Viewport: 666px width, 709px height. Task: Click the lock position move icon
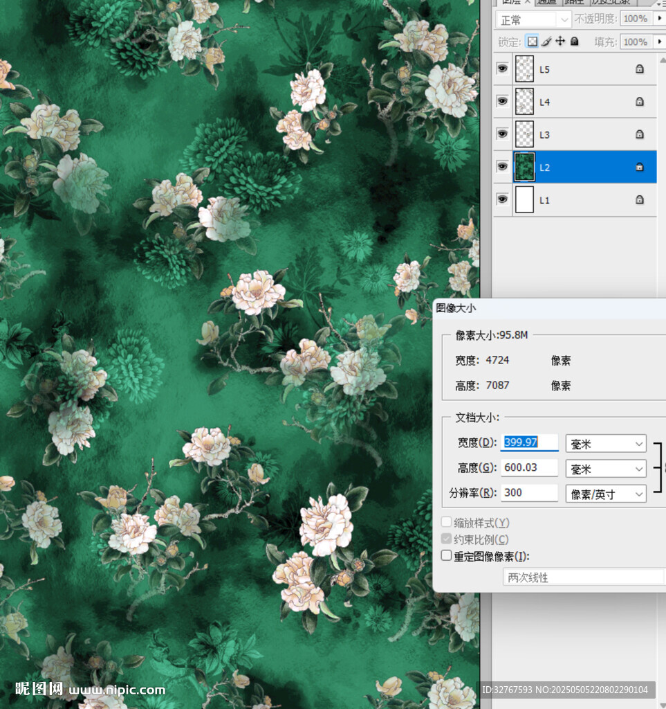(x=560, y=42)
